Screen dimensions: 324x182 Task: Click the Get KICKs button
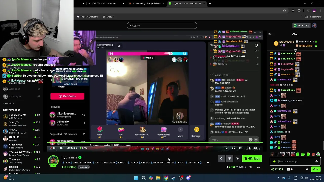coord(301,26)
